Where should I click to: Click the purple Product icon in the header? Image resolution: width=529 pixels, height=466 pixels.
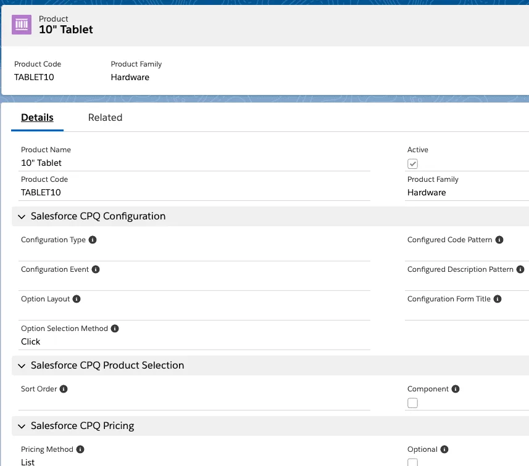coord(22,25)
